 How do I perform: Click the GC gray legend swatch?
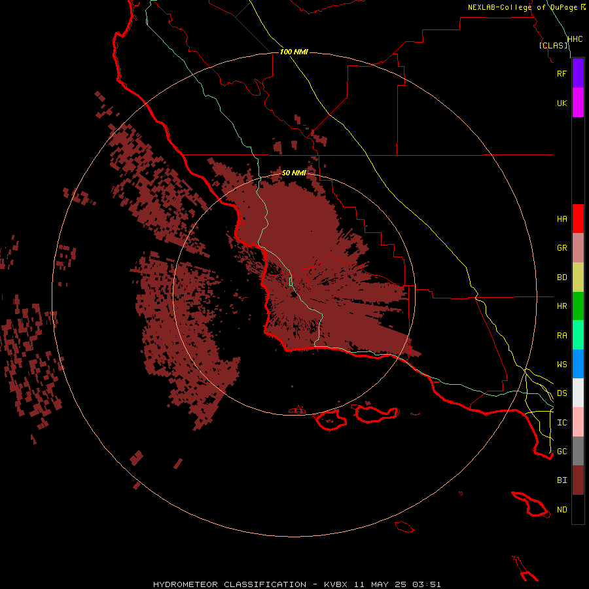coord(578,451)
